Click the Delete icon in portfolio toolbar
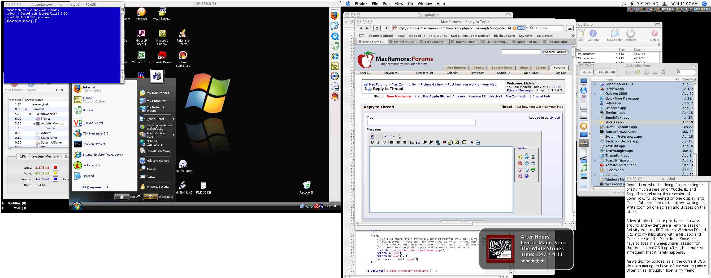 (654, 35)
